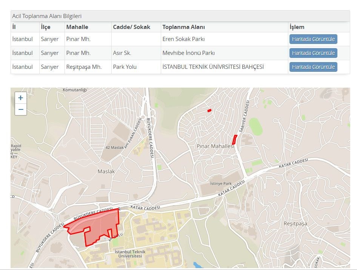Image resolution: width=357 pixels, height=270 pixels.
Task: Click the Maslak label on the map
Action: [106, 171]
